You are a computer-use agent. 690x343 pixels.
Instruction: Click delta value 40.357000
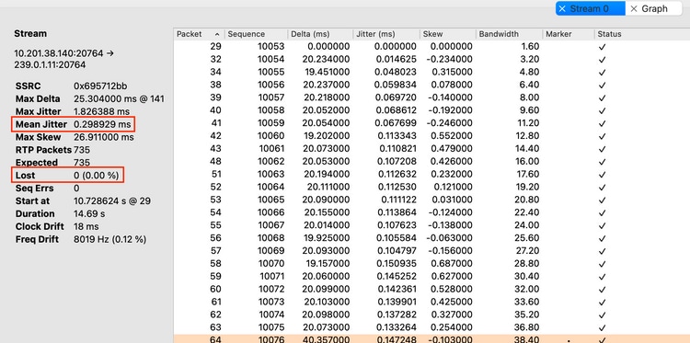327,339
